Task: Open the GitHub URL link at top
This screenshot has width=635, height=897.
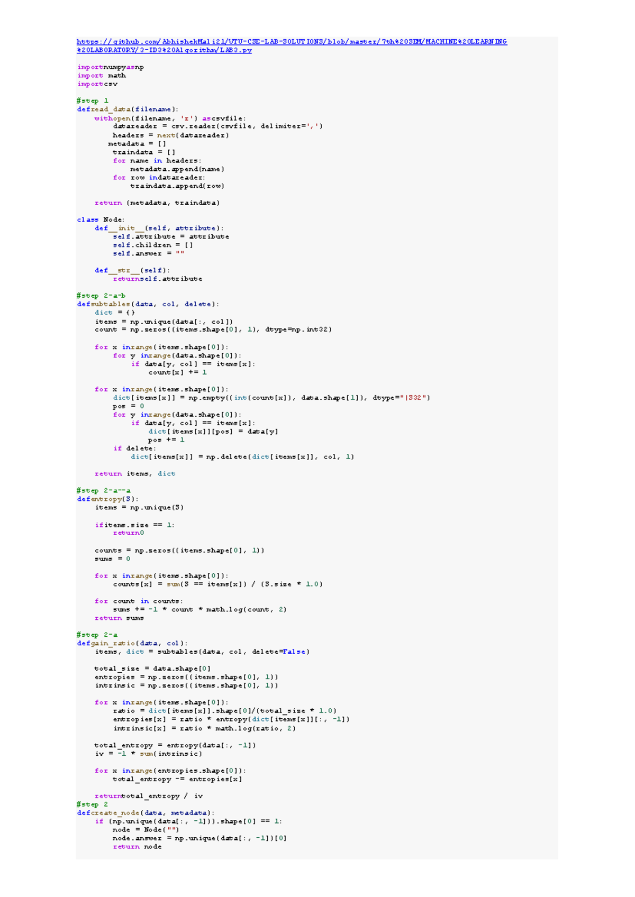Action: 292,41
